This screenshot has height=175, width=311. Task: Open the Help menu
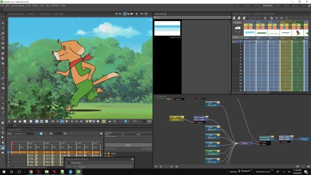(x=63, y=6)
